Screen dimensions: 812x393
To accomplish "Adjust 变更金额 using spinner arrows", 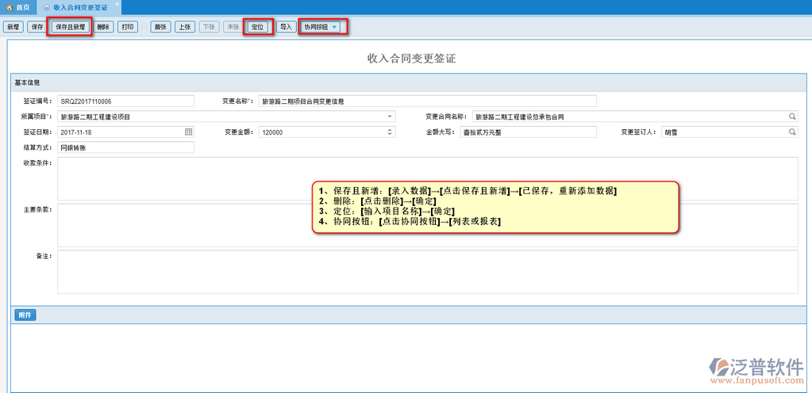I will pos(390,132).
